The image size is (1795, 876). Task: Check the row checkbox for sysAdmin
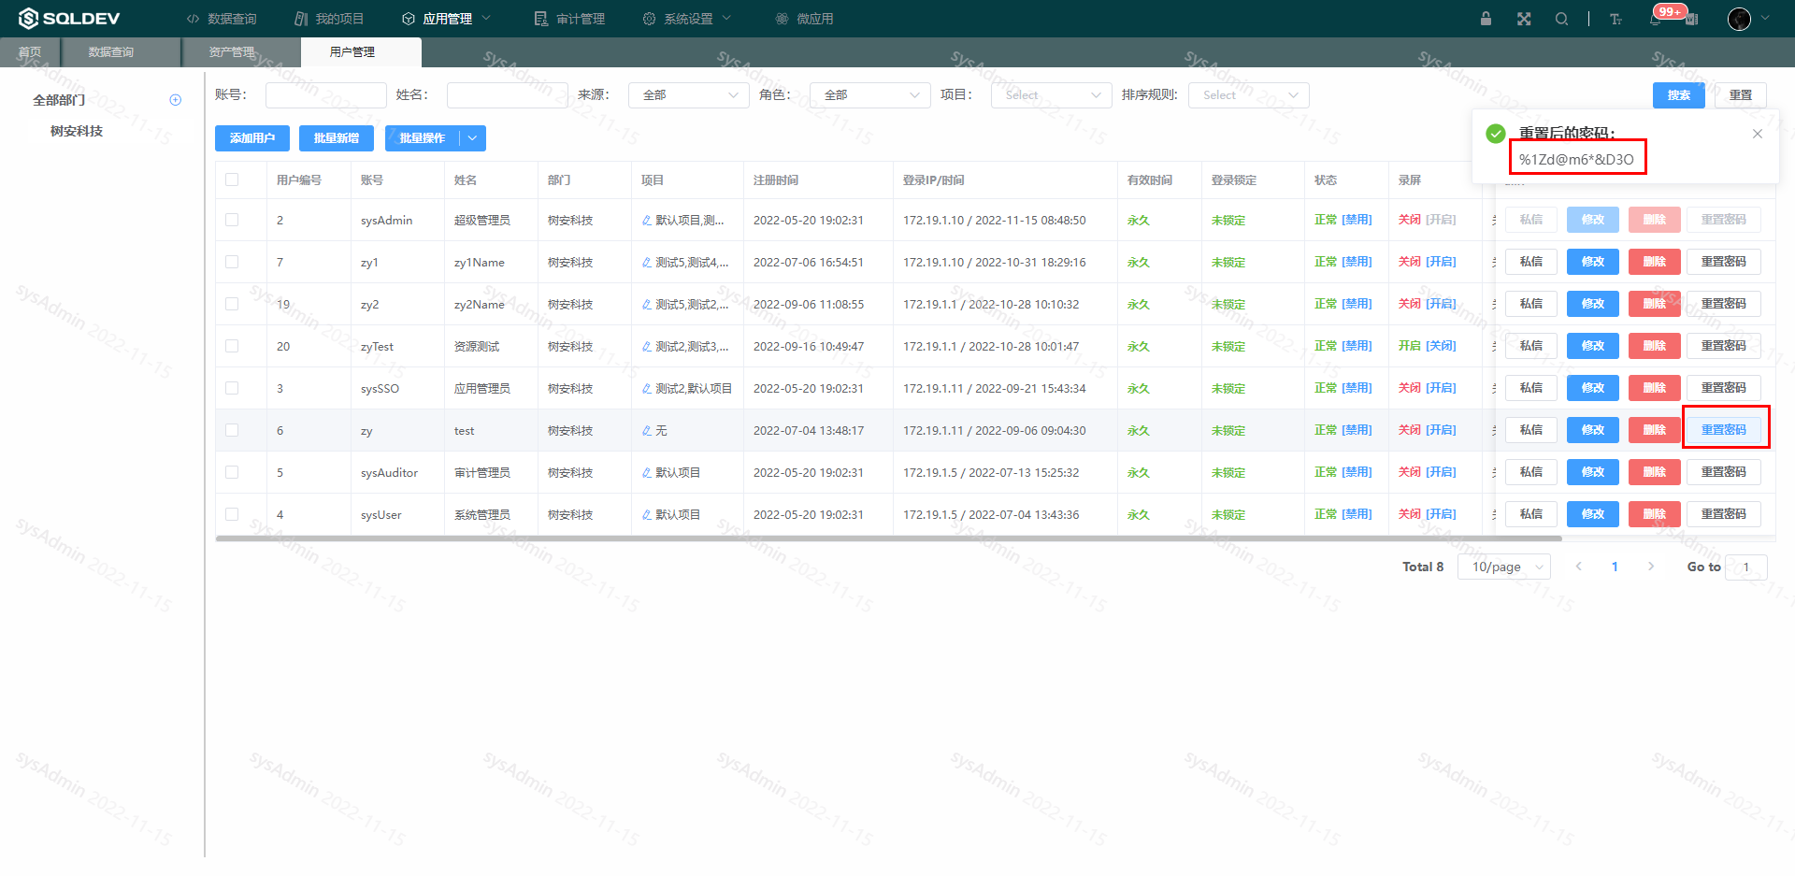click(232, 220)
